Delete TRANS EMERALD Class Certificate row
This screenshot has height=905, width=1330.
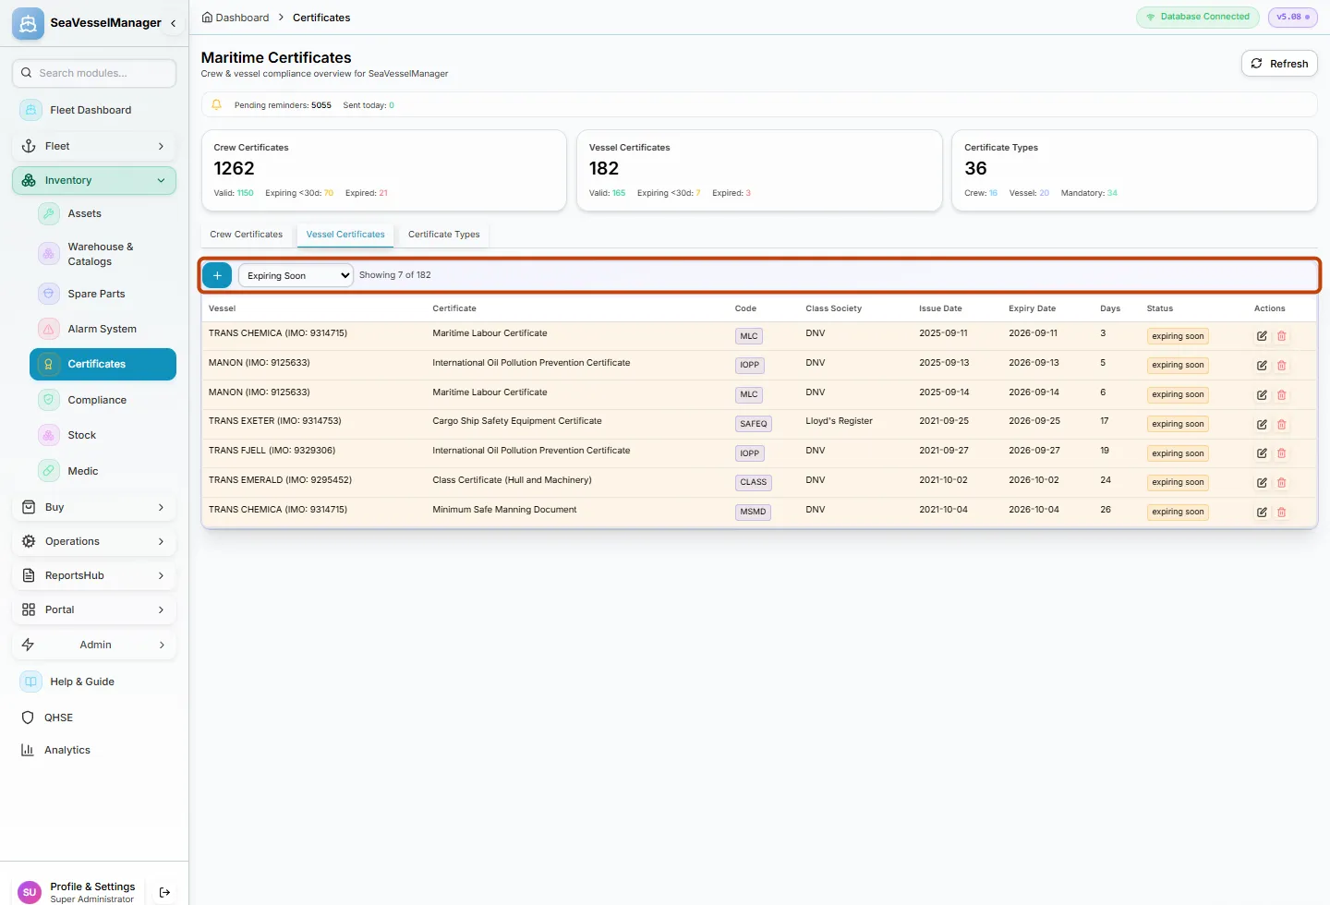click(x=1282, y=483)
